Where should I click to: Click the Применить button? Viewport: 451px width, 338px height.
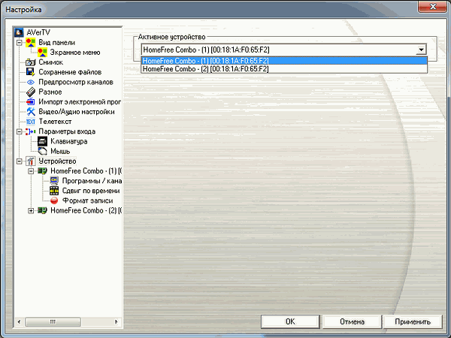pyautogui.click(x=413, y=321)
